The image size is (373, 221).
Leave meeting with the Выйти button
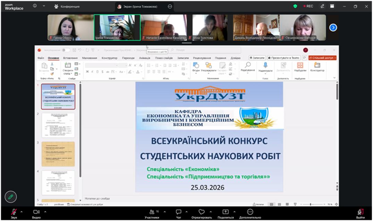pos(360,212)
